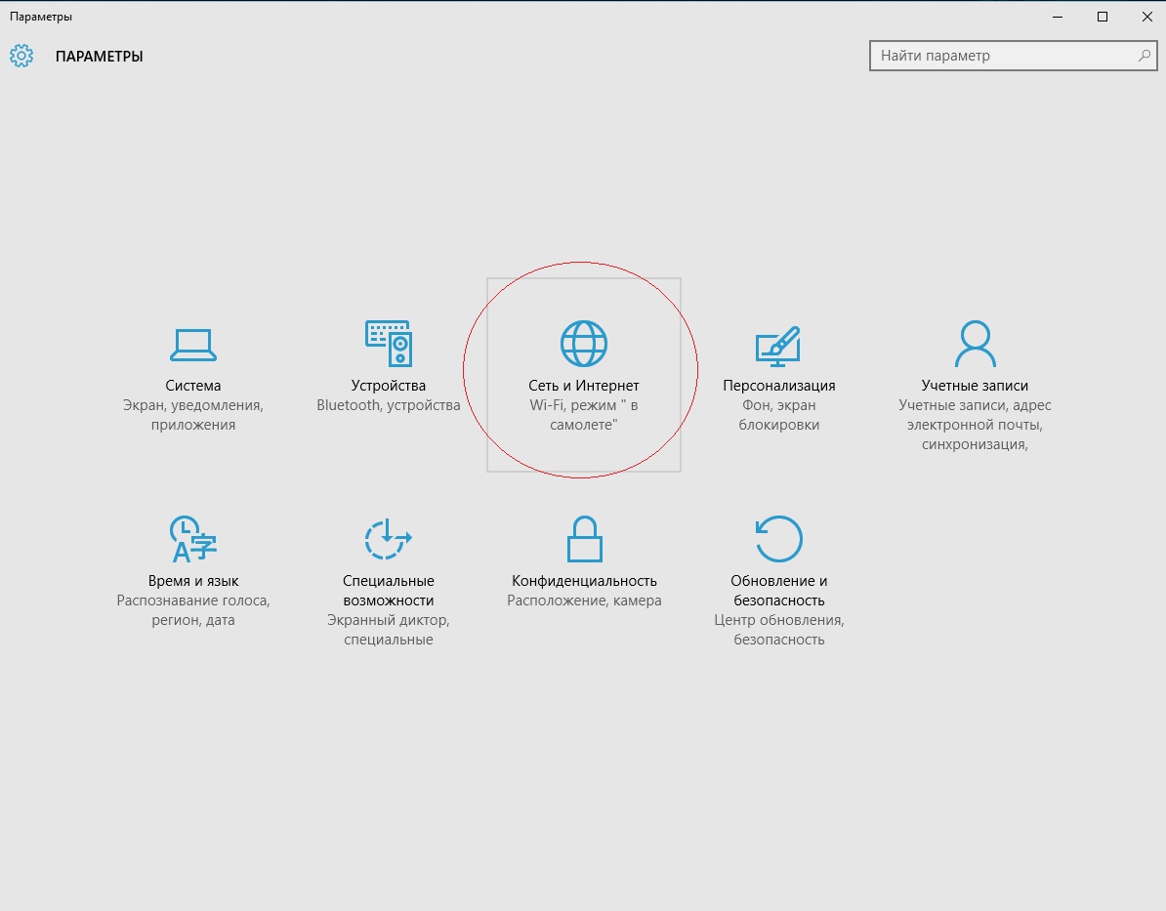Click the Система laptop icon

[x=193, y=344]
